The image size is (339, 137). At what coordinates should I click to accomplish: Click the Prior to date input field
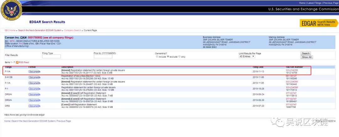pos(103,56)
